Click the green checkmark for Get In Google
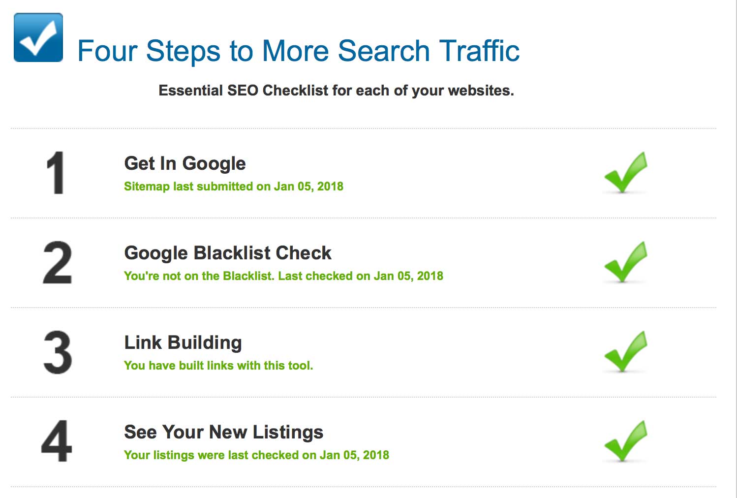737x498 pixels. [x=625, y=173]
